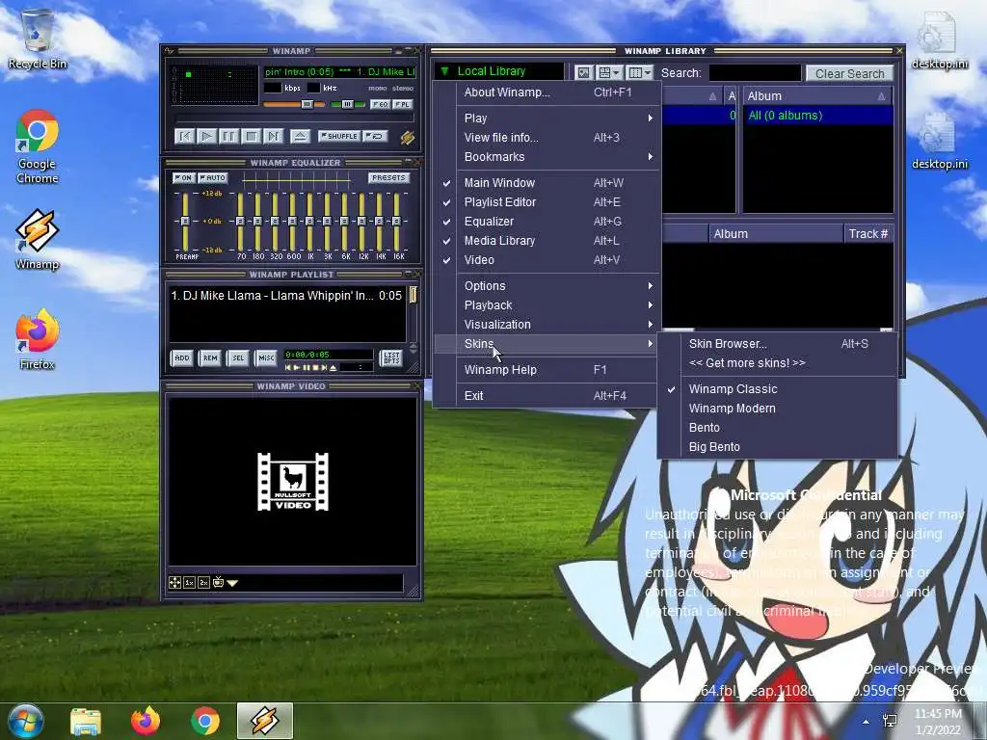The height and width of the screenshot is (740, 987).
Task: Open the Bookmarks submenu
Action: pyautogui.click(x=547, y=157)
